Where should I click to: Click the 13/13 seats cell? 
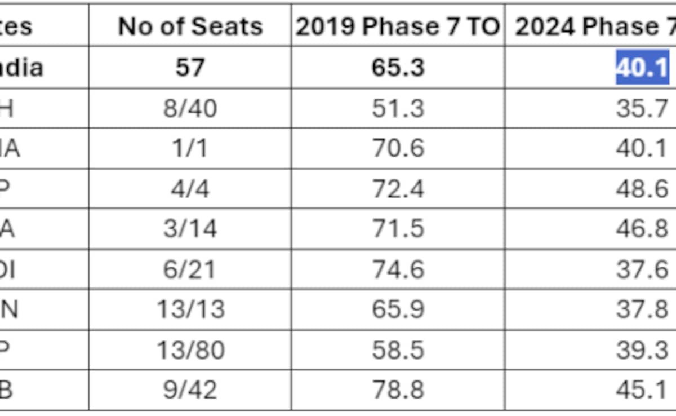(190, 309)
